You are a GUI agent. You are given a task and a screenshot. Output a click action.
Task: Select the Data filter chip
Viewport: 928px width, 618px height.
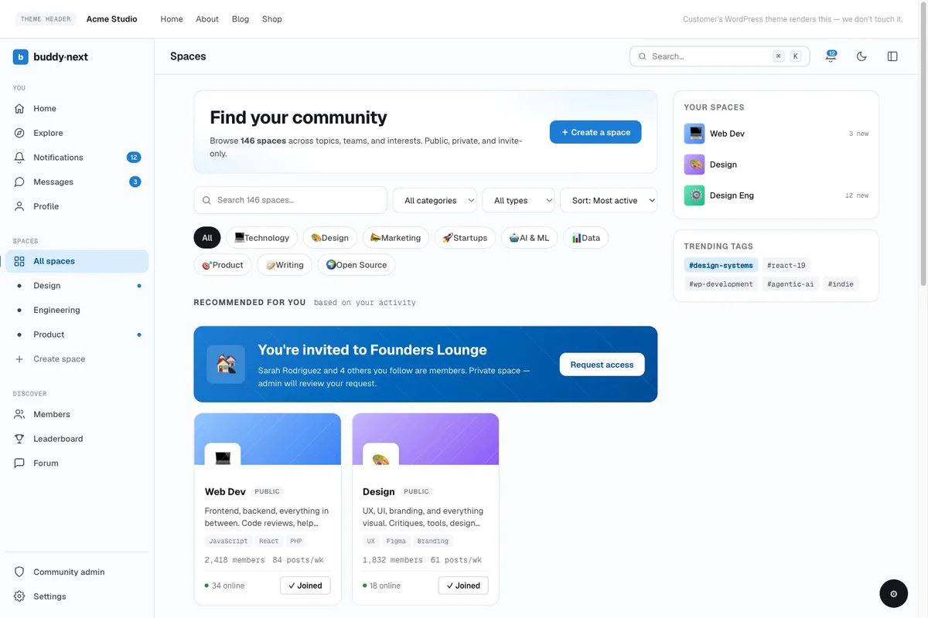(x=586, y=238)
